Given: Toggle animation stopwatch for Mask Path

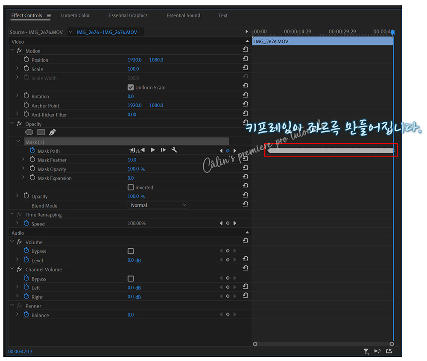Looking at the screenshot, I should pos(32,151).
